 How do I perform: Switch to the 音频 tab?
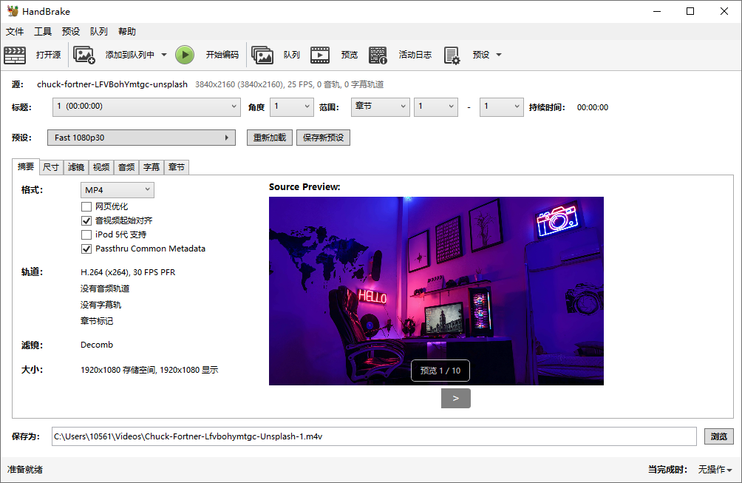[126, 167]
